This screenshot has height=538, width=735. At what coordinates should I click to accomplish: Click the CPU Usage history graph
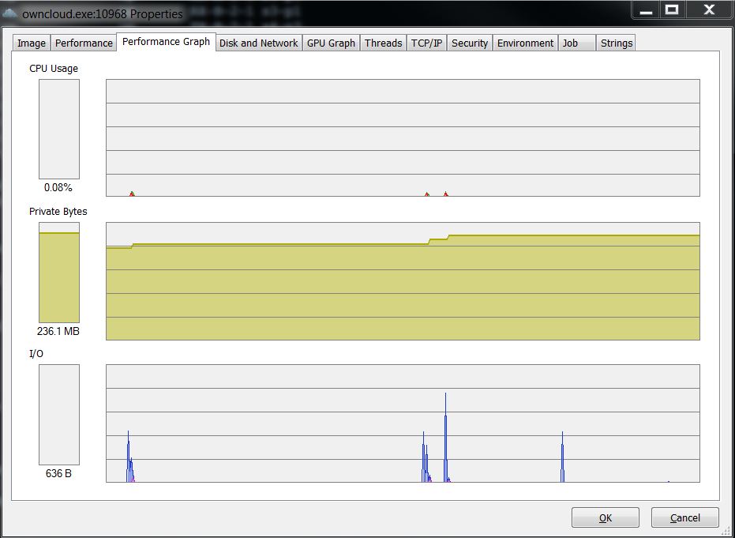(x=403, y=137)
